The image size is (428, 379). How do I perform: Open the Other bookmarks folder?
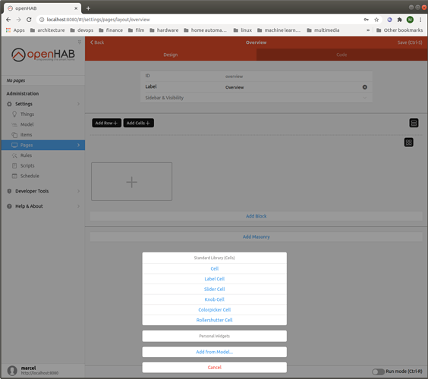click(399, 30)
